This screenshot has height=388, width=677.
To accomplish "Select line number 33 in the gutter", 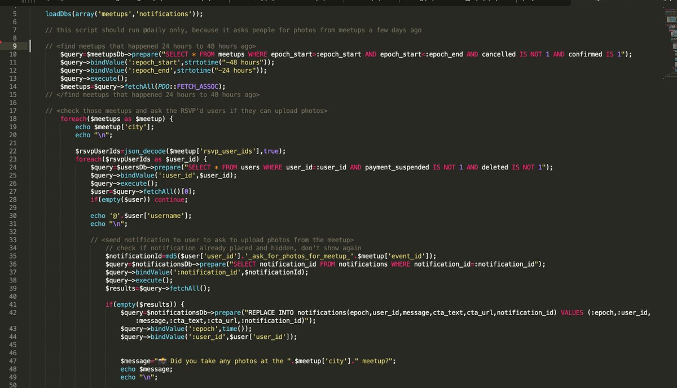I will click(x=13, y=240).
